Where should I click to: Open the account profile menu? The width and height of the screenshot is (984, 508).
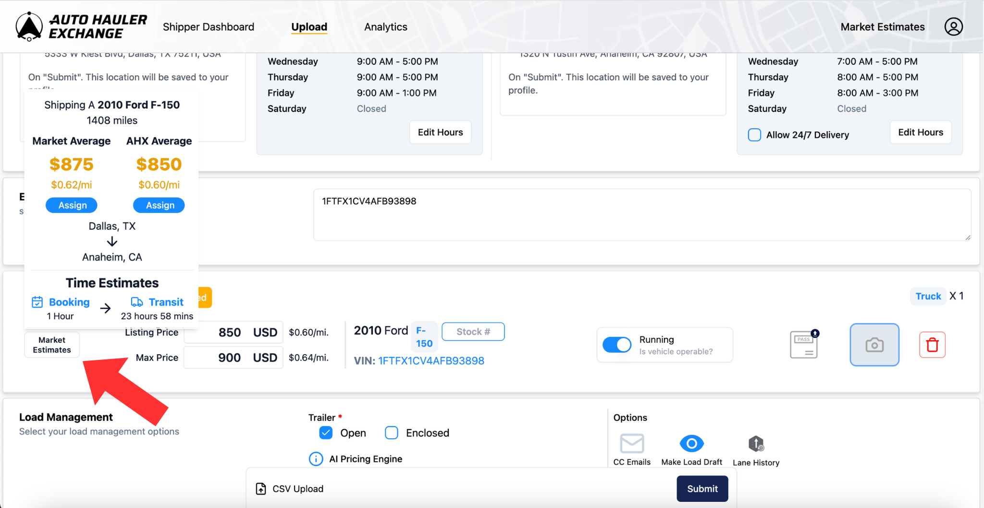coord(953,26)
